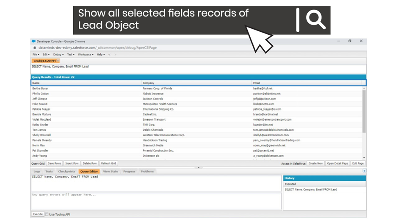This screenshot has width=398, height=224.
Task: Select executed query in History panel
Action: tap(311, 189)
